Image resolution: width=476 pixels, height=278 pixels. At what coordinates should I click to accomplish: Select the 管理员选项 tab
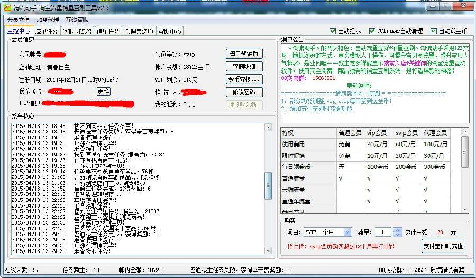(139, 31)
